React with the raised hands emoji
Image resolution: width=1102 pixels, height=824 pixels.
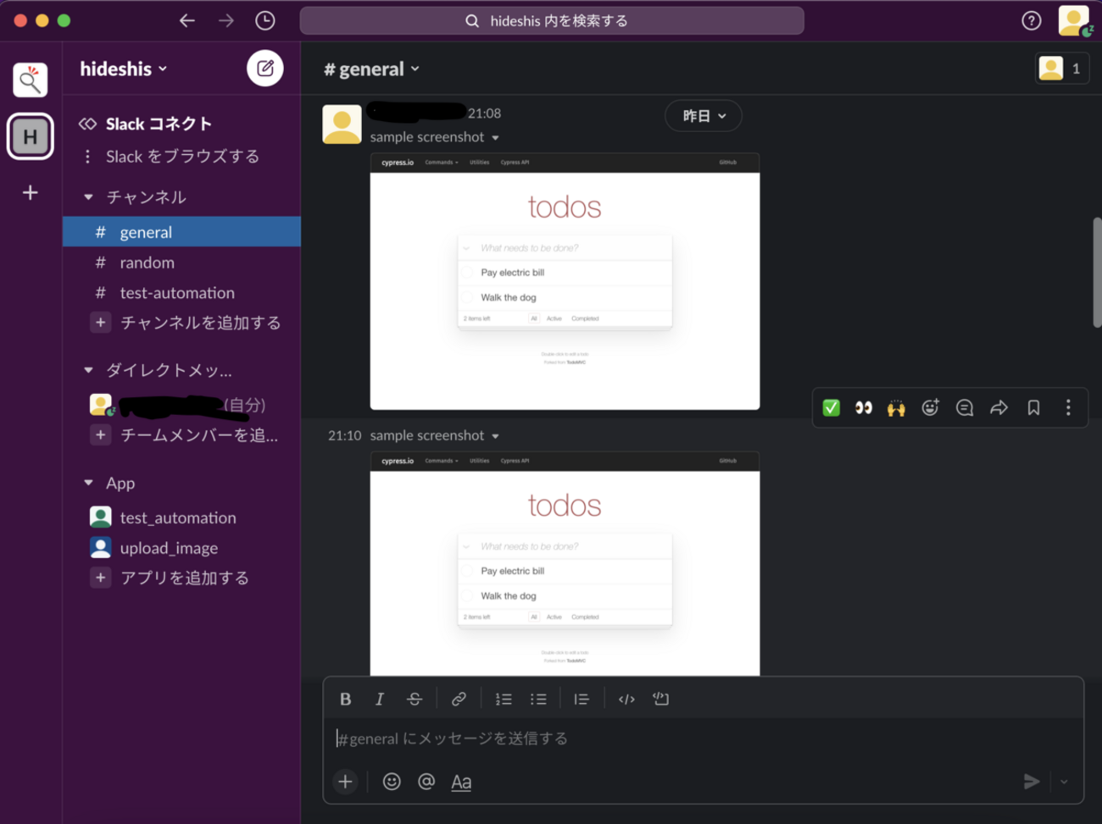point(896,408)
